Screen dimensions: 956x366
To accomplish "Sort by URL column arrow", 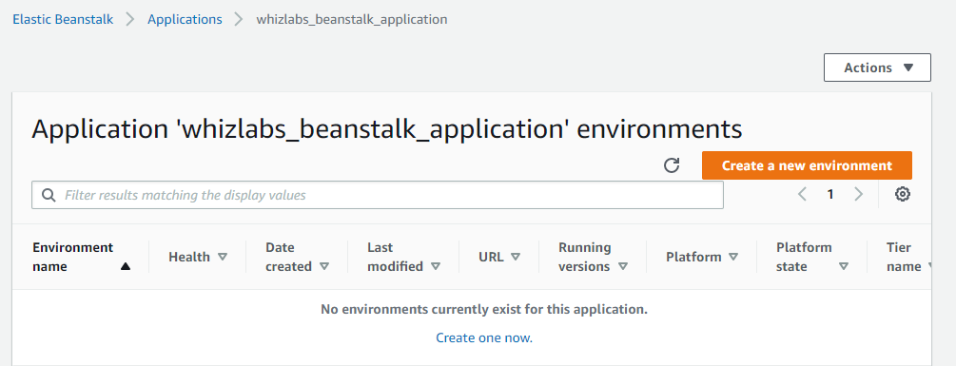I will click(516, 257).
